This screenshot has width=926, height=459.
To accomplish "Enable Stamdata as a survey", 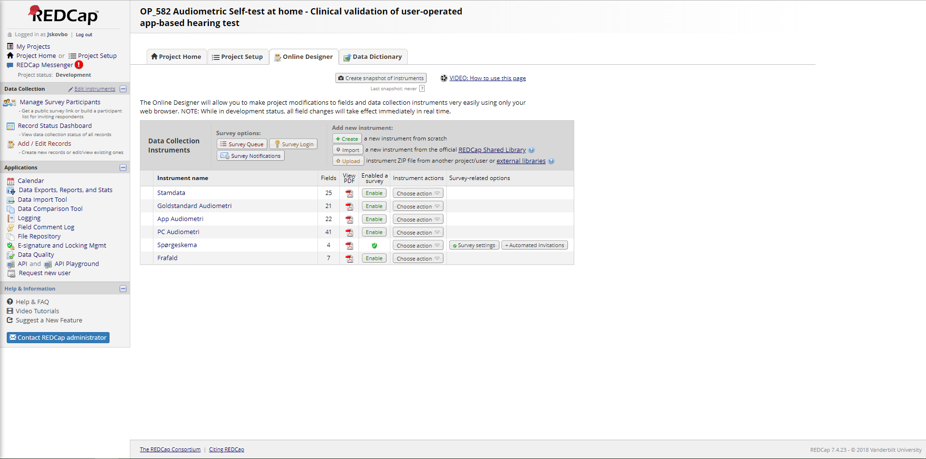I will [x=374, y=193].
